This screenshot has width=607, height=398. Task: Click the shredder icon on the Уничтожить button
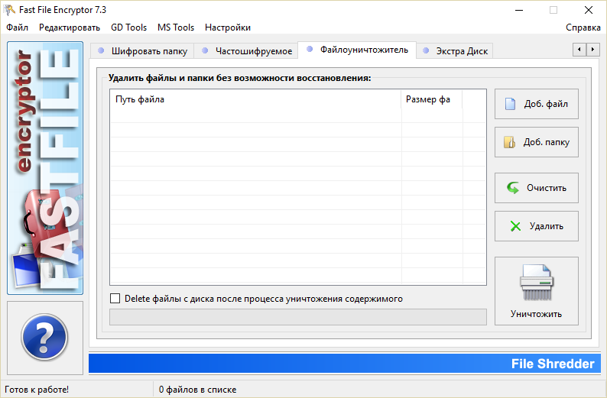[x=536, y=283]
